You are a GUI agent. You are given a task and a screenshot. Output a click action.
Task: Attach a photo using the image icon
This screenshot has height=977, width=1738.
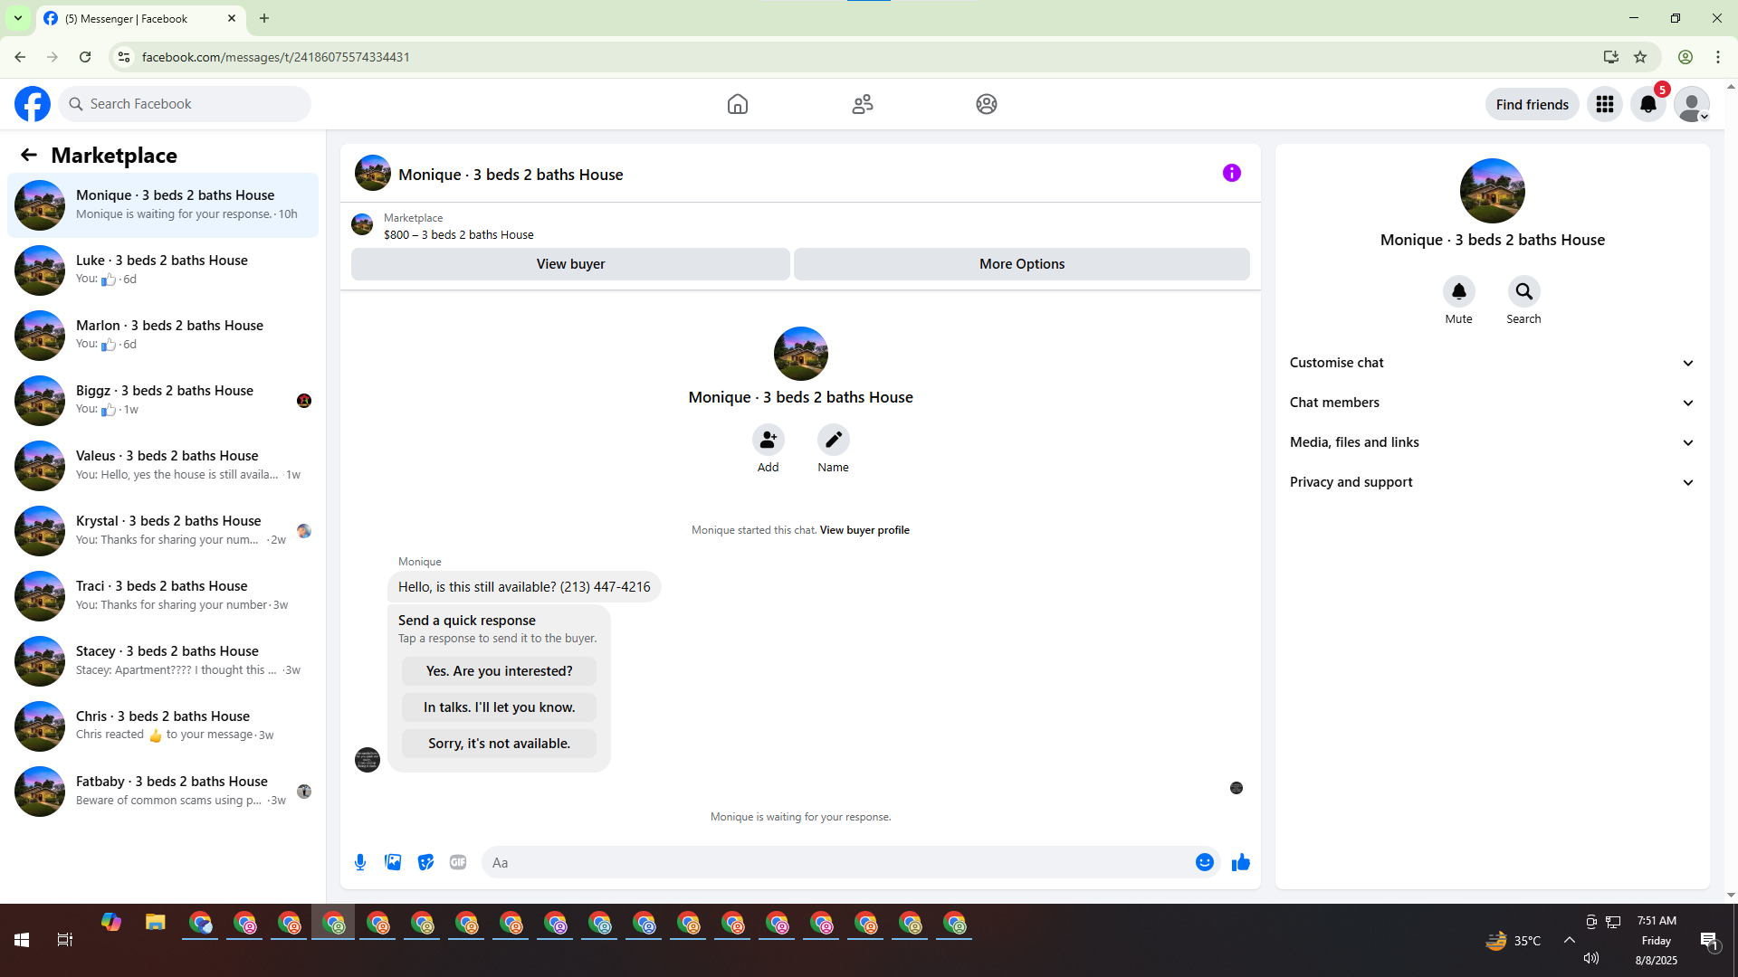point(393,862)
